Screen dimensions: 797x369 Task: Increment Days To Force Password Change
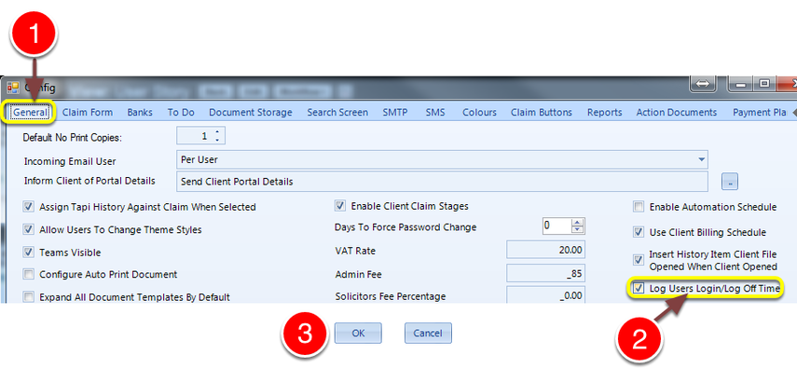[577, 222]
